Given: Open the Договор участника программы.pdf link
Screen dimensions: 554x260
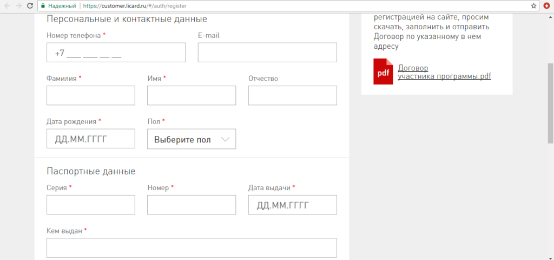Looking at the screenshot, I should [444, 72].
